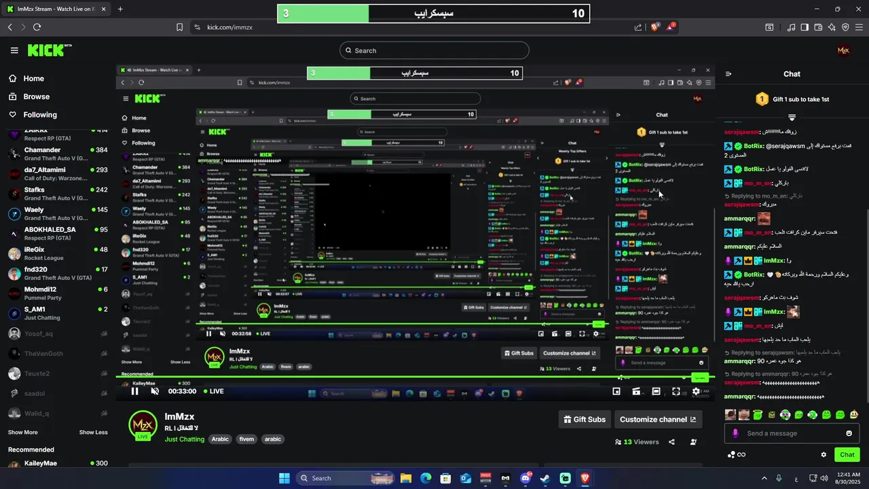The height and width of the screenshot is (489, 869).
Task: Click Show Less in the Following list
Action: click(93, 432)
